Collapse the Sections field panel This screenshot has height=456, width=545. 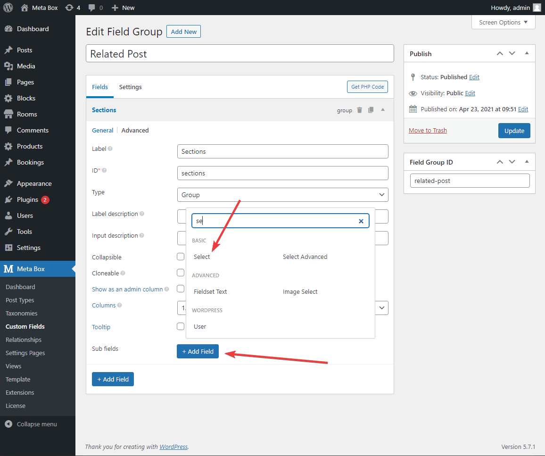(x=383, y=110)
